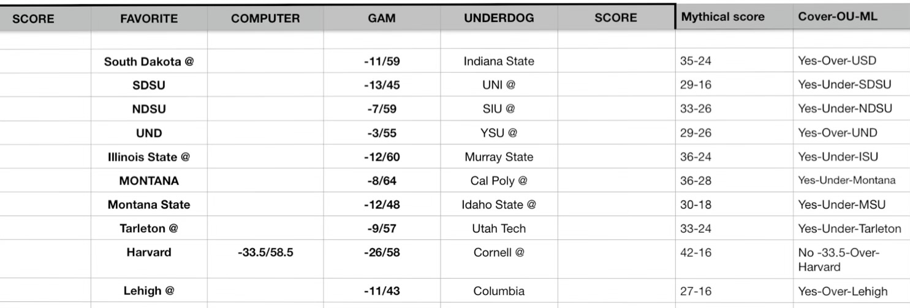910x308 pixels.
Task: Select the 27-16 mythical score cell
Action: 696,291
